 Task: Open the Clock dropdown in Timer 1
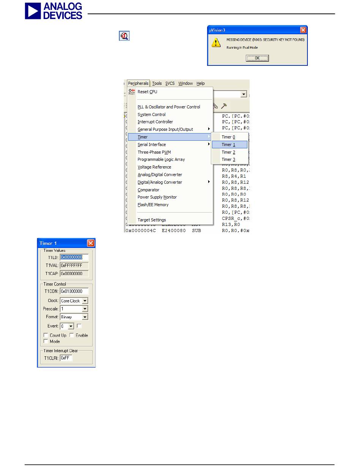85,301
